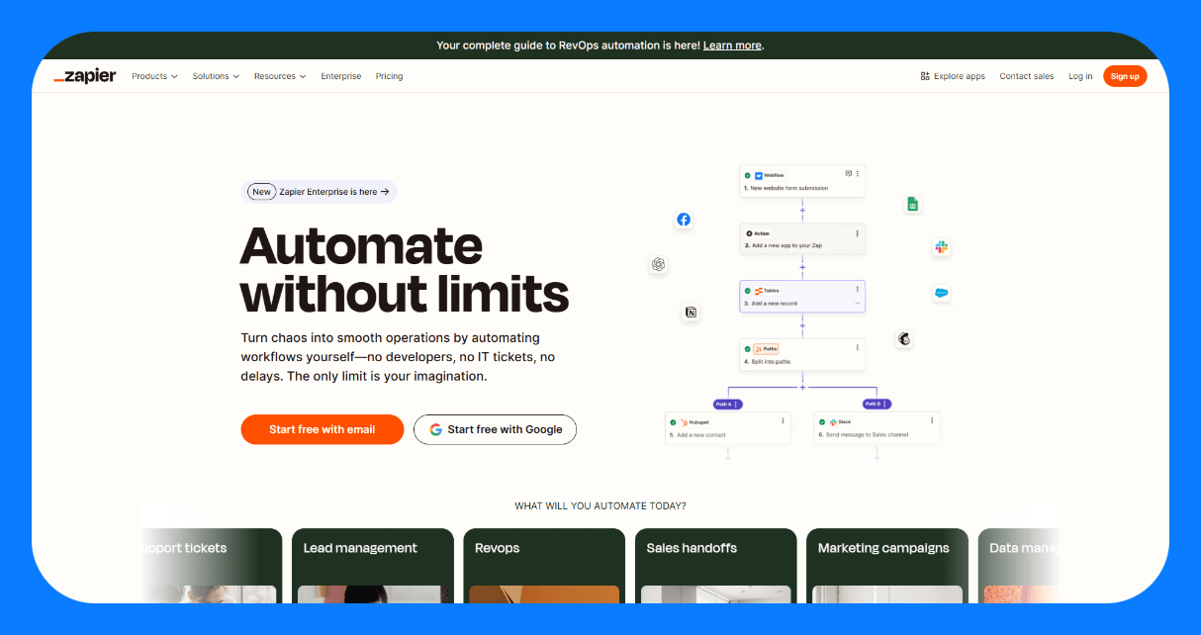Click the Paths badge in step 4
This screenshot has height=635, width=1201.
[767, 349]
